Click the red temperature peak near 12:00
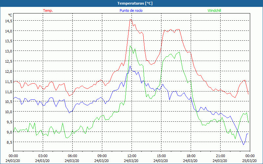 131,20
